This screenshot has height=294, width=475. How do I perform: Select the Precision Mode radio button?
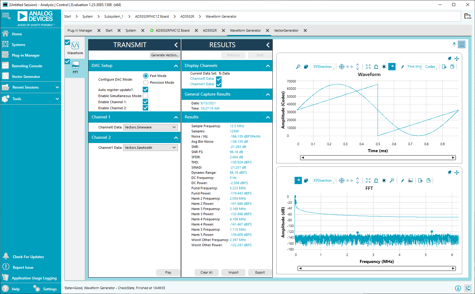point(146,82)
